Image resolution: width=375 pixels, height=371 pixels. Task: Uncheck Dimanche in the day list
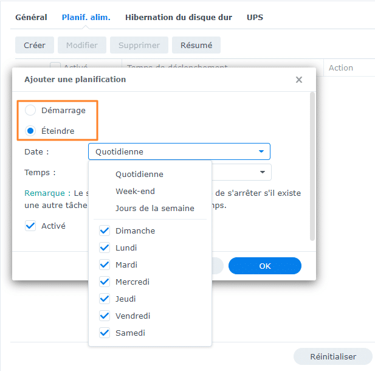point(105,231)
